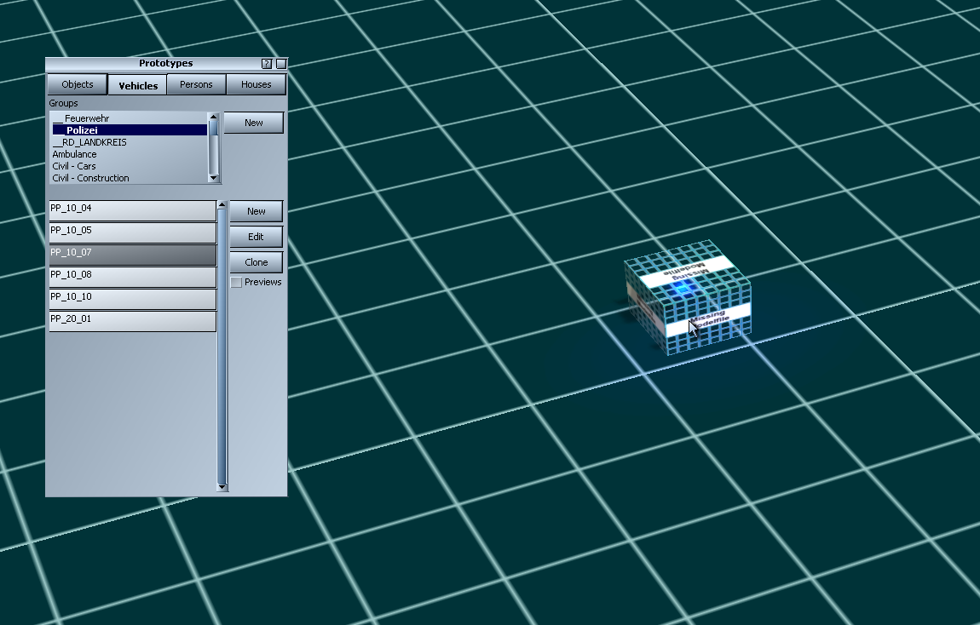Clone the selected prototype
The width and height of the screenshot is (980, 625).
pos(256,262)
